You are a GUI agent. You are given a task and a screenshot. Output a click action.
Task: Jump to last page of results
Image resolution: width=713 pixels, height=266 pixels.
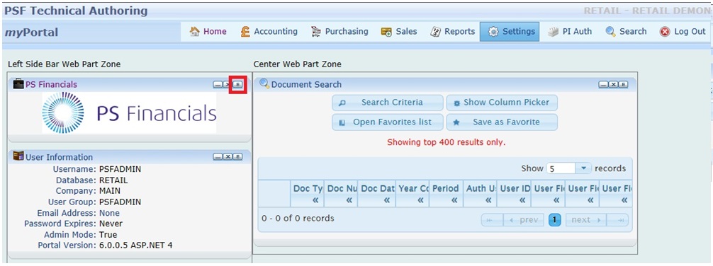(x=618, y=220)
